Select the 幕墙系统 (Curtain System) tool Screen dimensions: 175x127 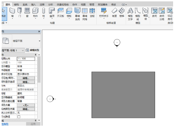pyautogui.click(x=77, y=14)
